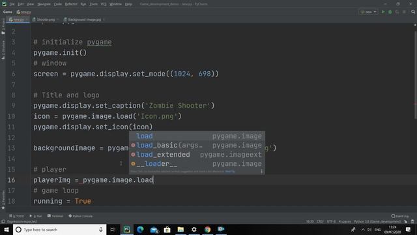Switch to the Background image.jpg tab
This screenshot has height=235, width=417.
83,20
